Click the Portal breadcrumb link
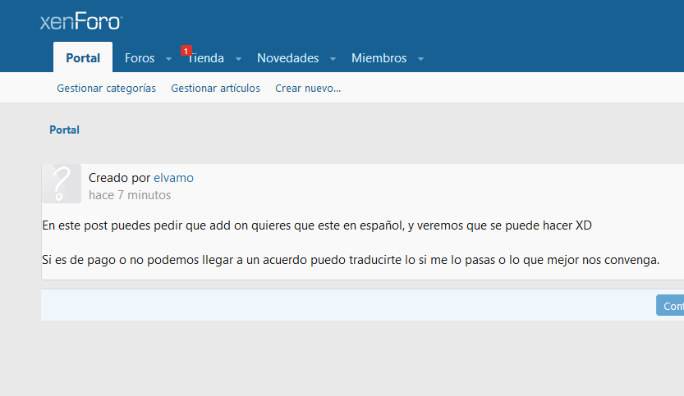 pos(64,130)
